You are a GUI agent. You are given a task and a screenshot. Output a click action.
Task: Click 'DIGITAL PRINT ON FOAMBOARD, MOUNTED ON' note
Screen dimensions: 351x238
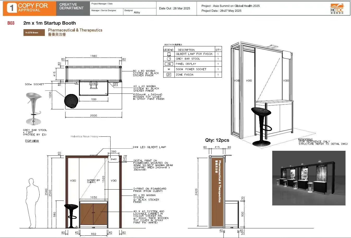[x=153, y=165]
